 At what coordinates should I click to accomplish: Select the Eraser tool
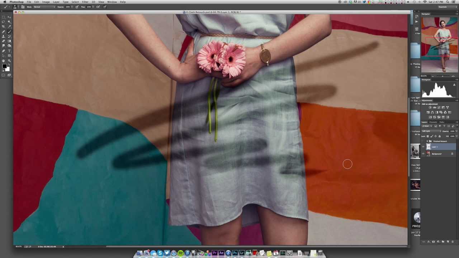4,41
